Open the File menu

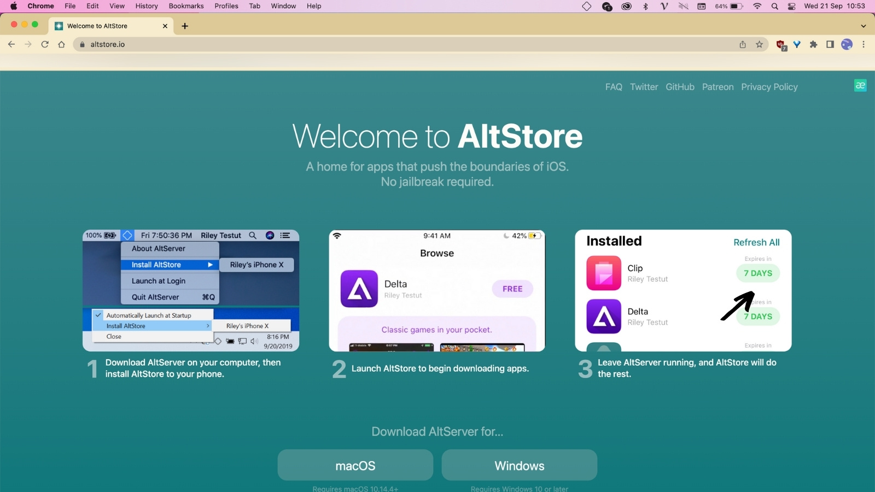70,6
